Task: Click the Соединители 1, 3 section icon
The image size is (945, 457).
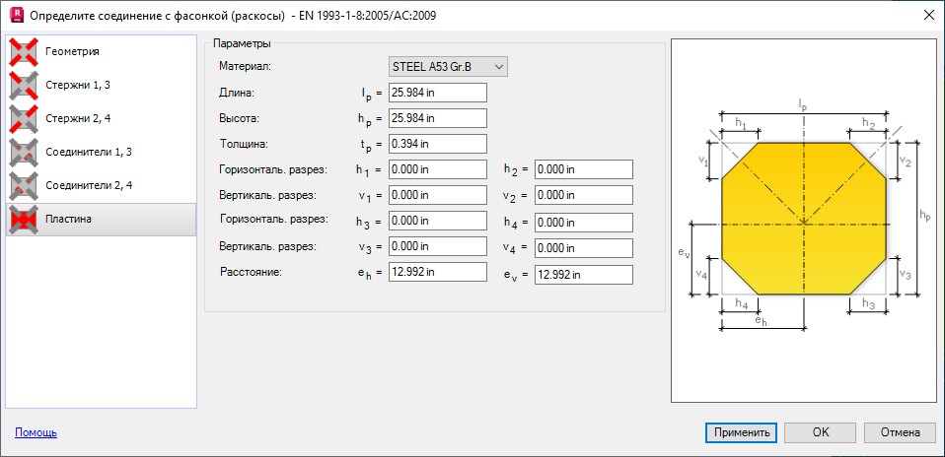Action: click(x=25, y=152)
